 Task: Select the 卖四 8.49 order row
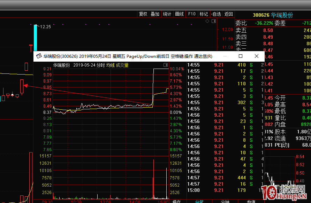(x=273, y=37)
